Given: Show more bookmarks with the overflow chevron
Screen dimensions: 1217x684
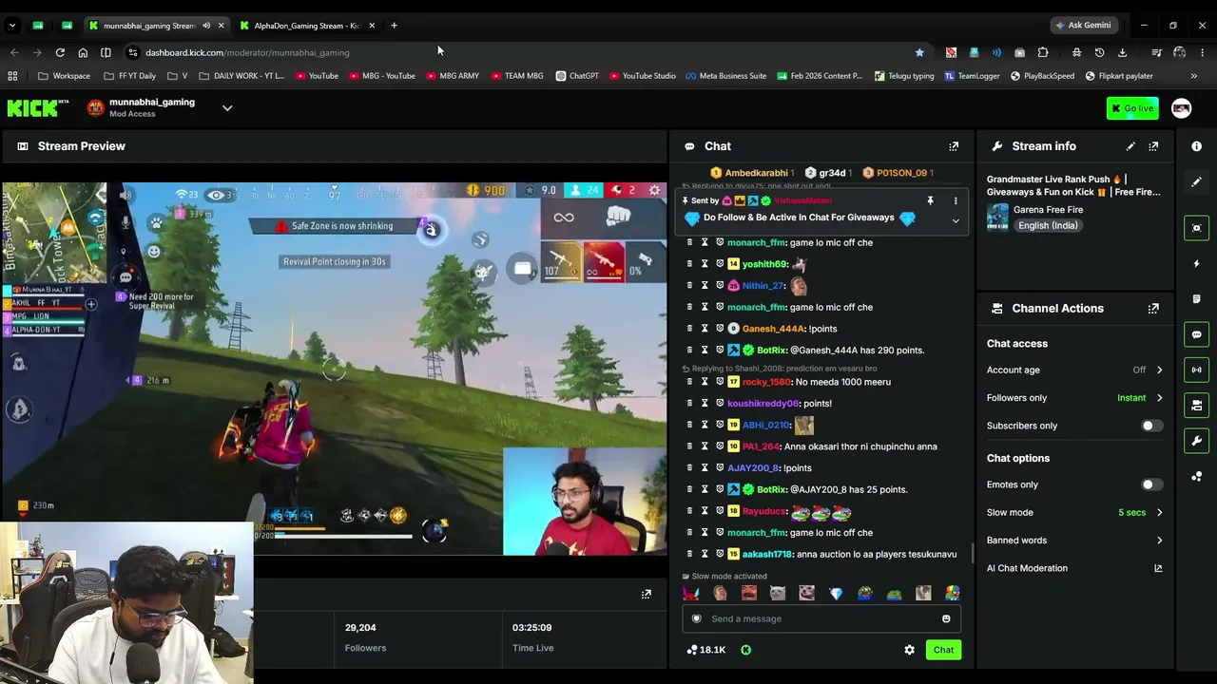Looking at the screenshot, I should 1194,76.
